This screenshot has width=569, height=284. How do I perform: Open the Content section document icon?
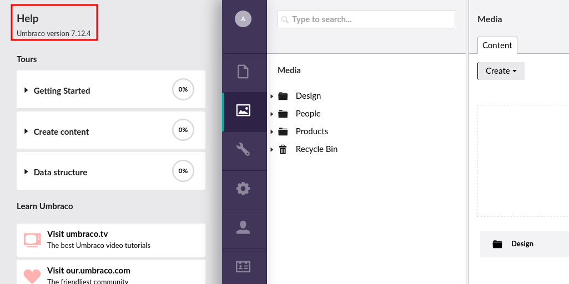(243, 72)
